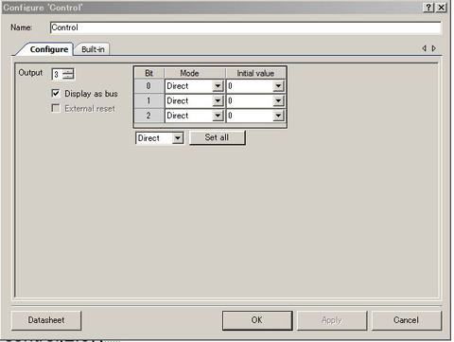Expand the Initial value dropdown for bit 2

point(278,116)
